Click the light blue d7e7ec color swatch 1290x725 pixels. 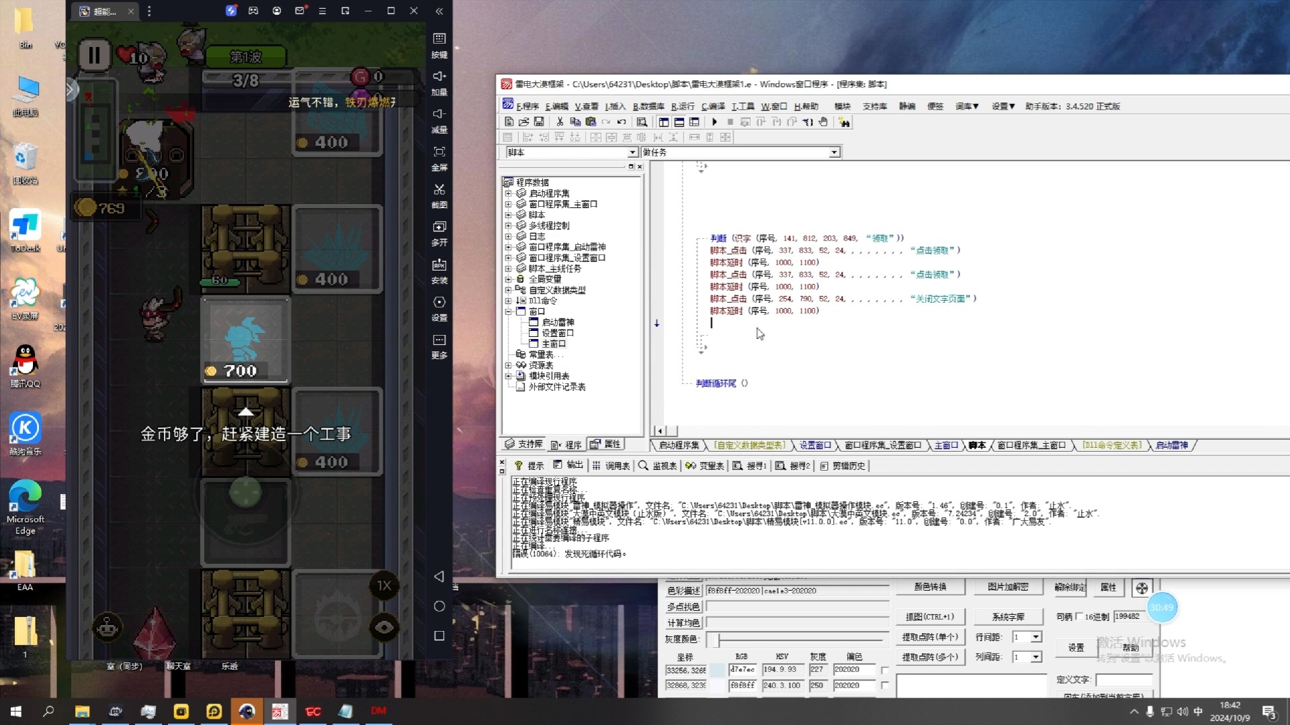[718, 670]
